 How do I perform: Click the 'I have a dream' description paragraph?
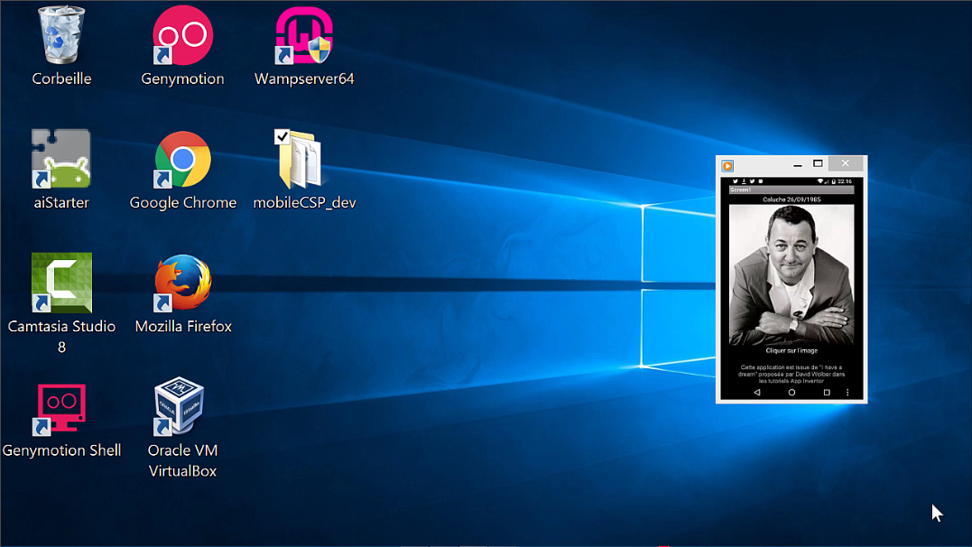[x=791, y=374]
